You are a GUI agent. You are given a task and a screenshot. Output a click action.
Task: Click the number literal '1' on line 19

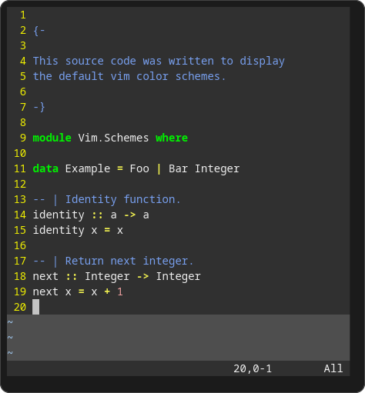(120, 291)
